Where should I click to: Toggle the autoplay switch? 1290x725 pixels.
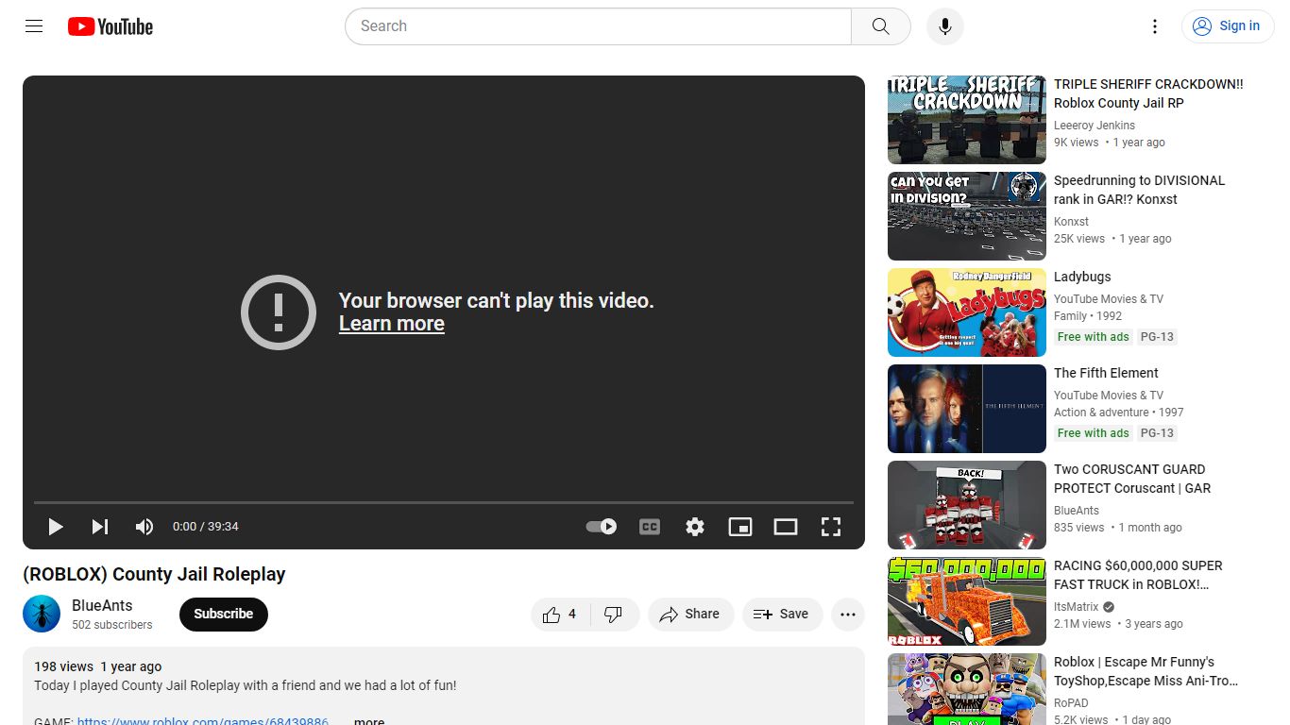click(602, 527)
